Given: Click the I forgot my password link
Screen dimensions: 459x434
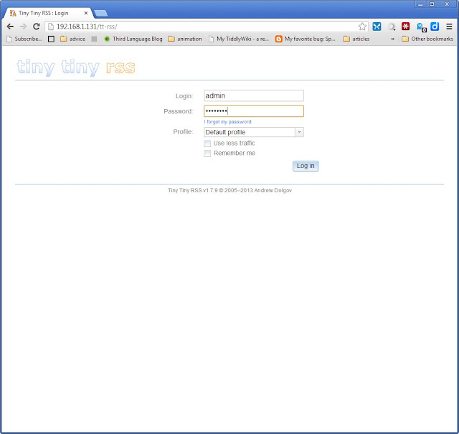Looking at the screenshot, I should [228, 122].
